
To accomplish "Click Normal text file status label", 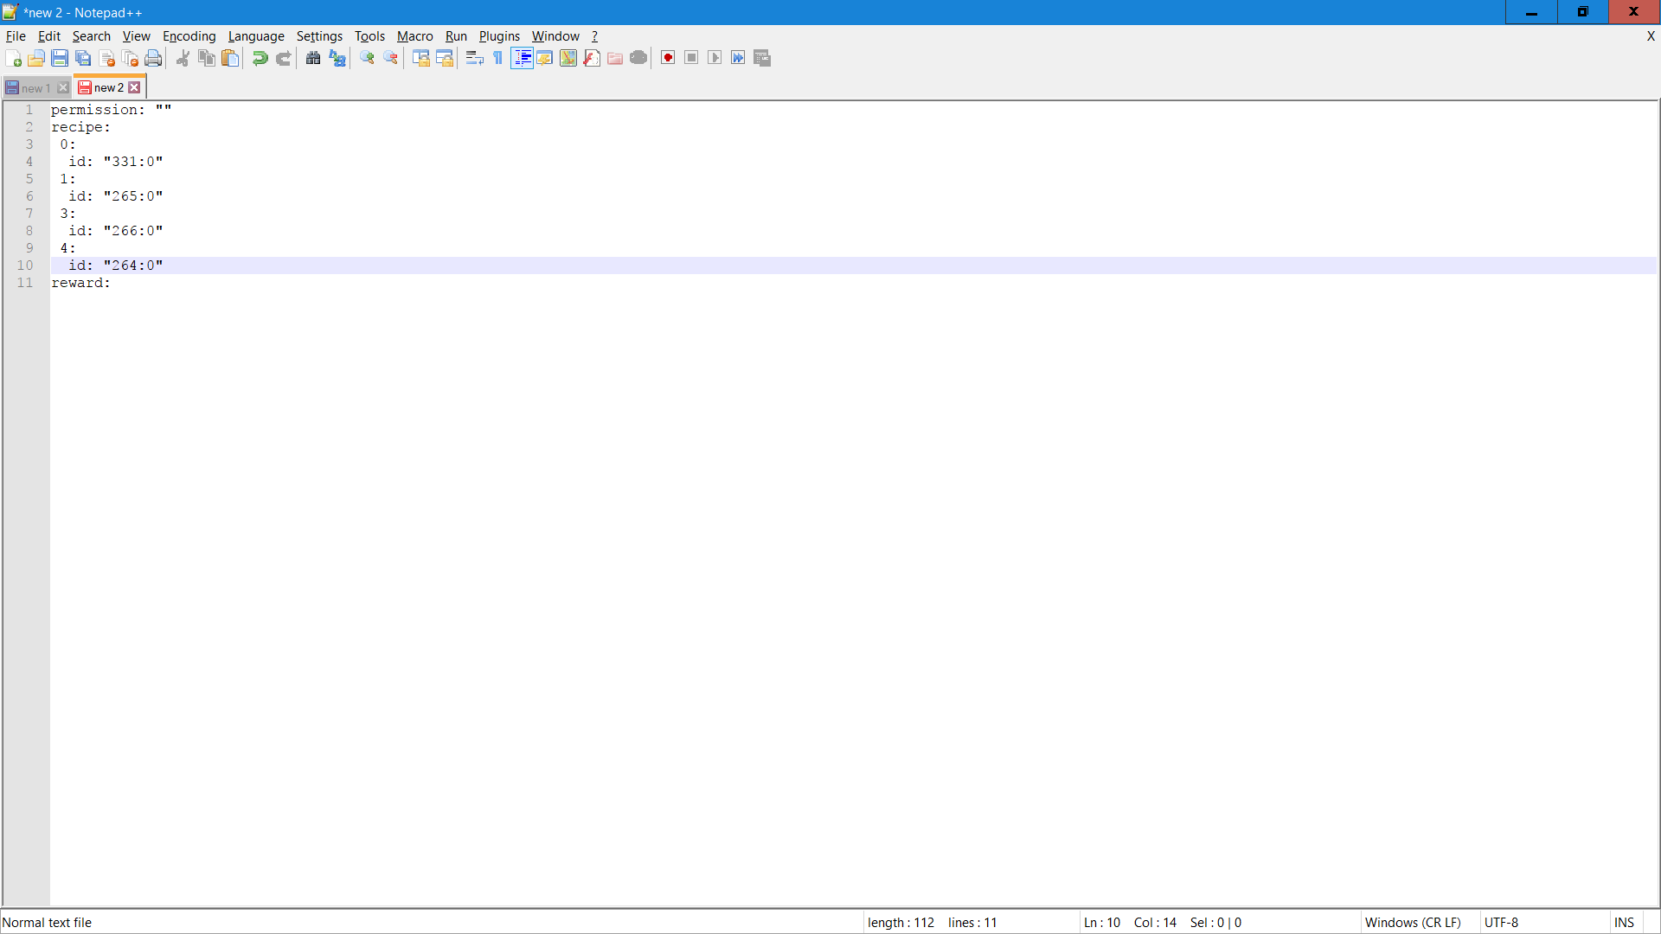I will click(48, 923).
